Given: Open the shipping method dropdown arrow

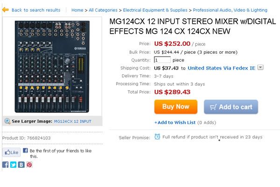Looking at the screenshot, I should coord(260,67).
